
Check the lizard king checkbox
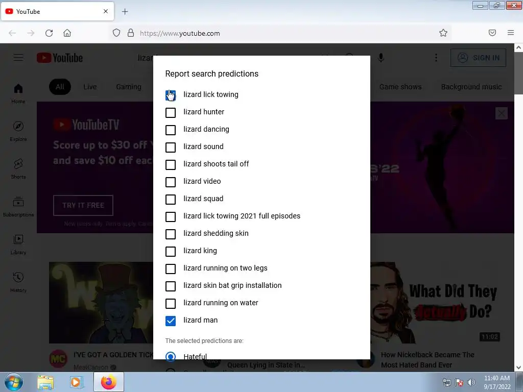(x=171, y=251)
